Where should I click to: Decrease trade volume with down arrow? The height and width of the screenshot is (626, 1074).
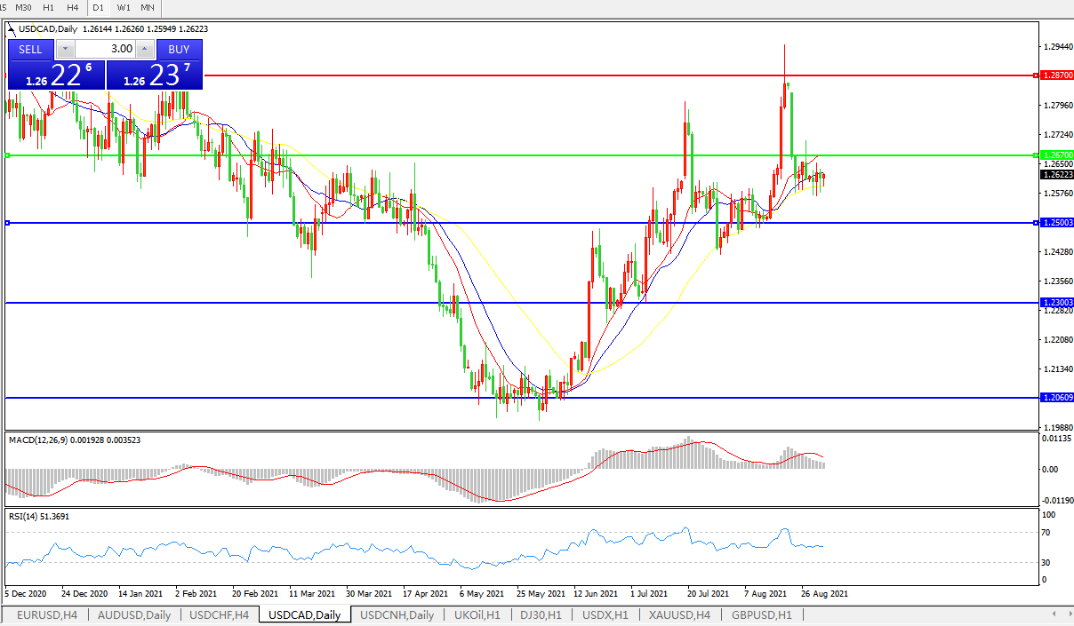(x=65, y=50)
